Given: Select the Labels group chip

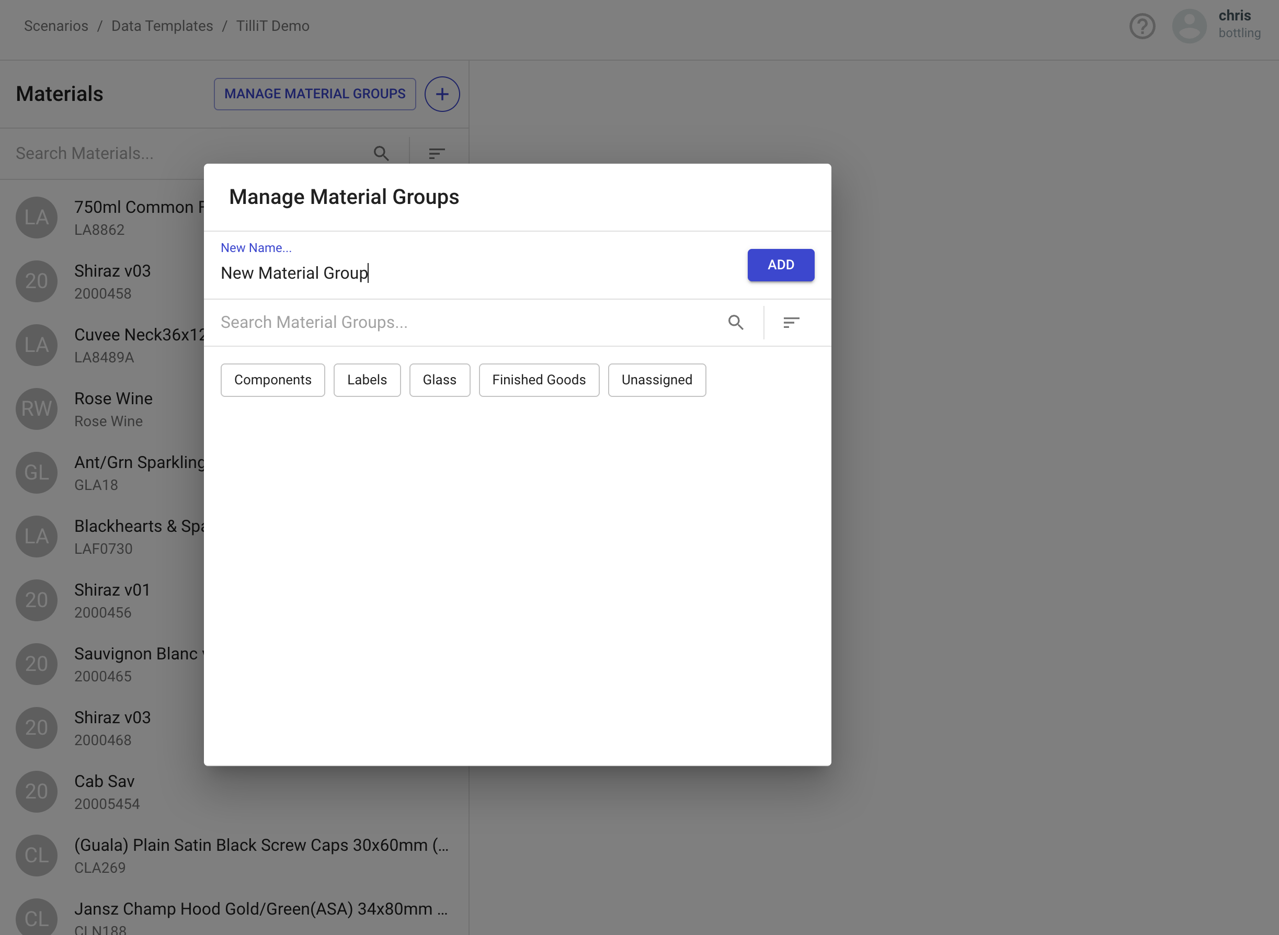Looking at the screenshot, I should [367, 380].
